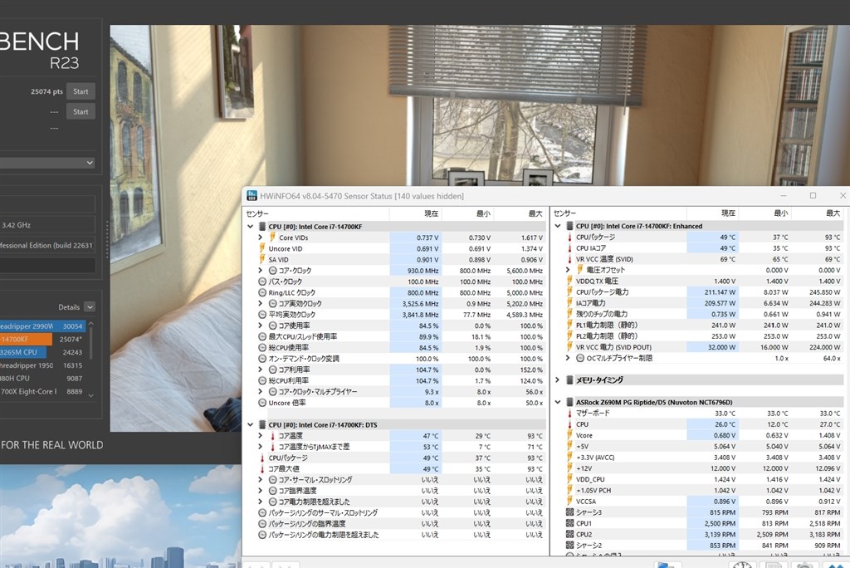Collapse the Intel Core i7-14700KF: DTS group
850x568 pixels.
[251, 425]
